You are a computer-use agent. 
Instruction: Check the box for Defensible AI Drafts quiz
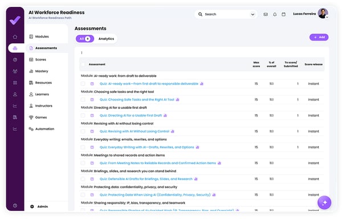pyautogui.click(x=83, y=179)
